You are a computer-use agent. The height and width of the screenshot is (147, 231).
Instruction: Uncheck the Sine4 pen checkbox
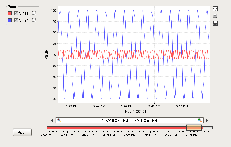tap(16, 20)
